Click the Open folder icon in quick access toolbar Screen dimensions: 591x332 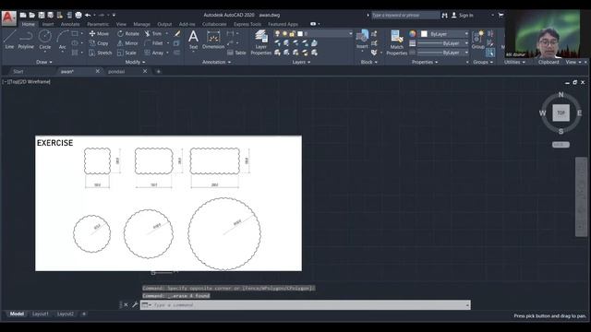tap(32, 15)
